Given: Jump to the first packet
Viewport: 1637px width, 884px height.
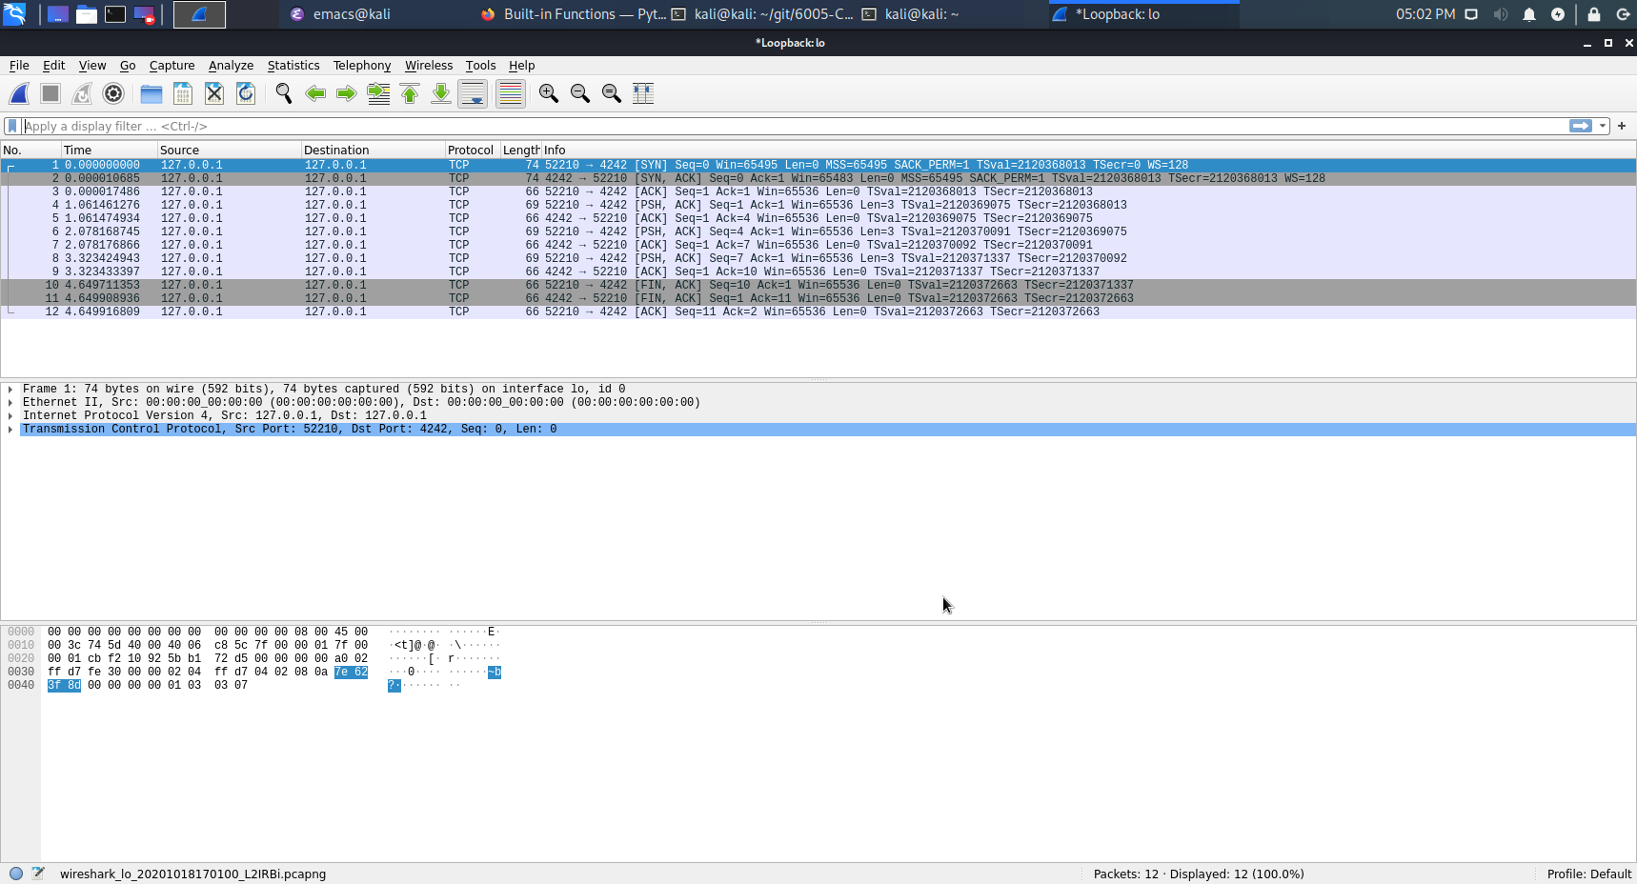Looking at the screenshot, I should (410, 93).
